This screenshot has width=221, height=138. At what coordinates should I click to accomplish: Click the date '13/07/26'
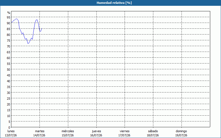click(11, 135)
